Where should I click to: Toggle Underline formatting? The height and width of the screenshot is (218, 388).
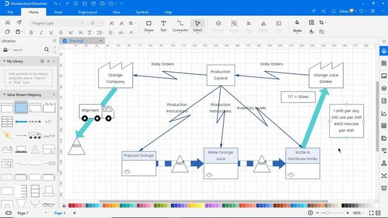51,32
